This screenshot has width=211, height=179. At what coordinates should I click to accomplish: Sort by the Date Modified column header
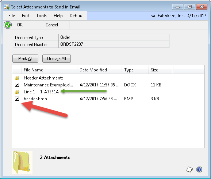[99, 70]
